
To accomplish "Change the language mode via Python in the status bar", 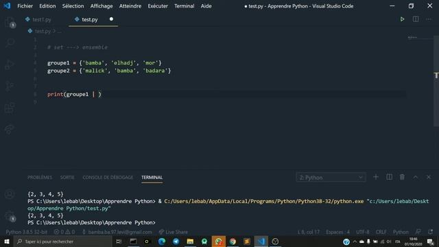I will pyautogui.click(x=401, y=232).
